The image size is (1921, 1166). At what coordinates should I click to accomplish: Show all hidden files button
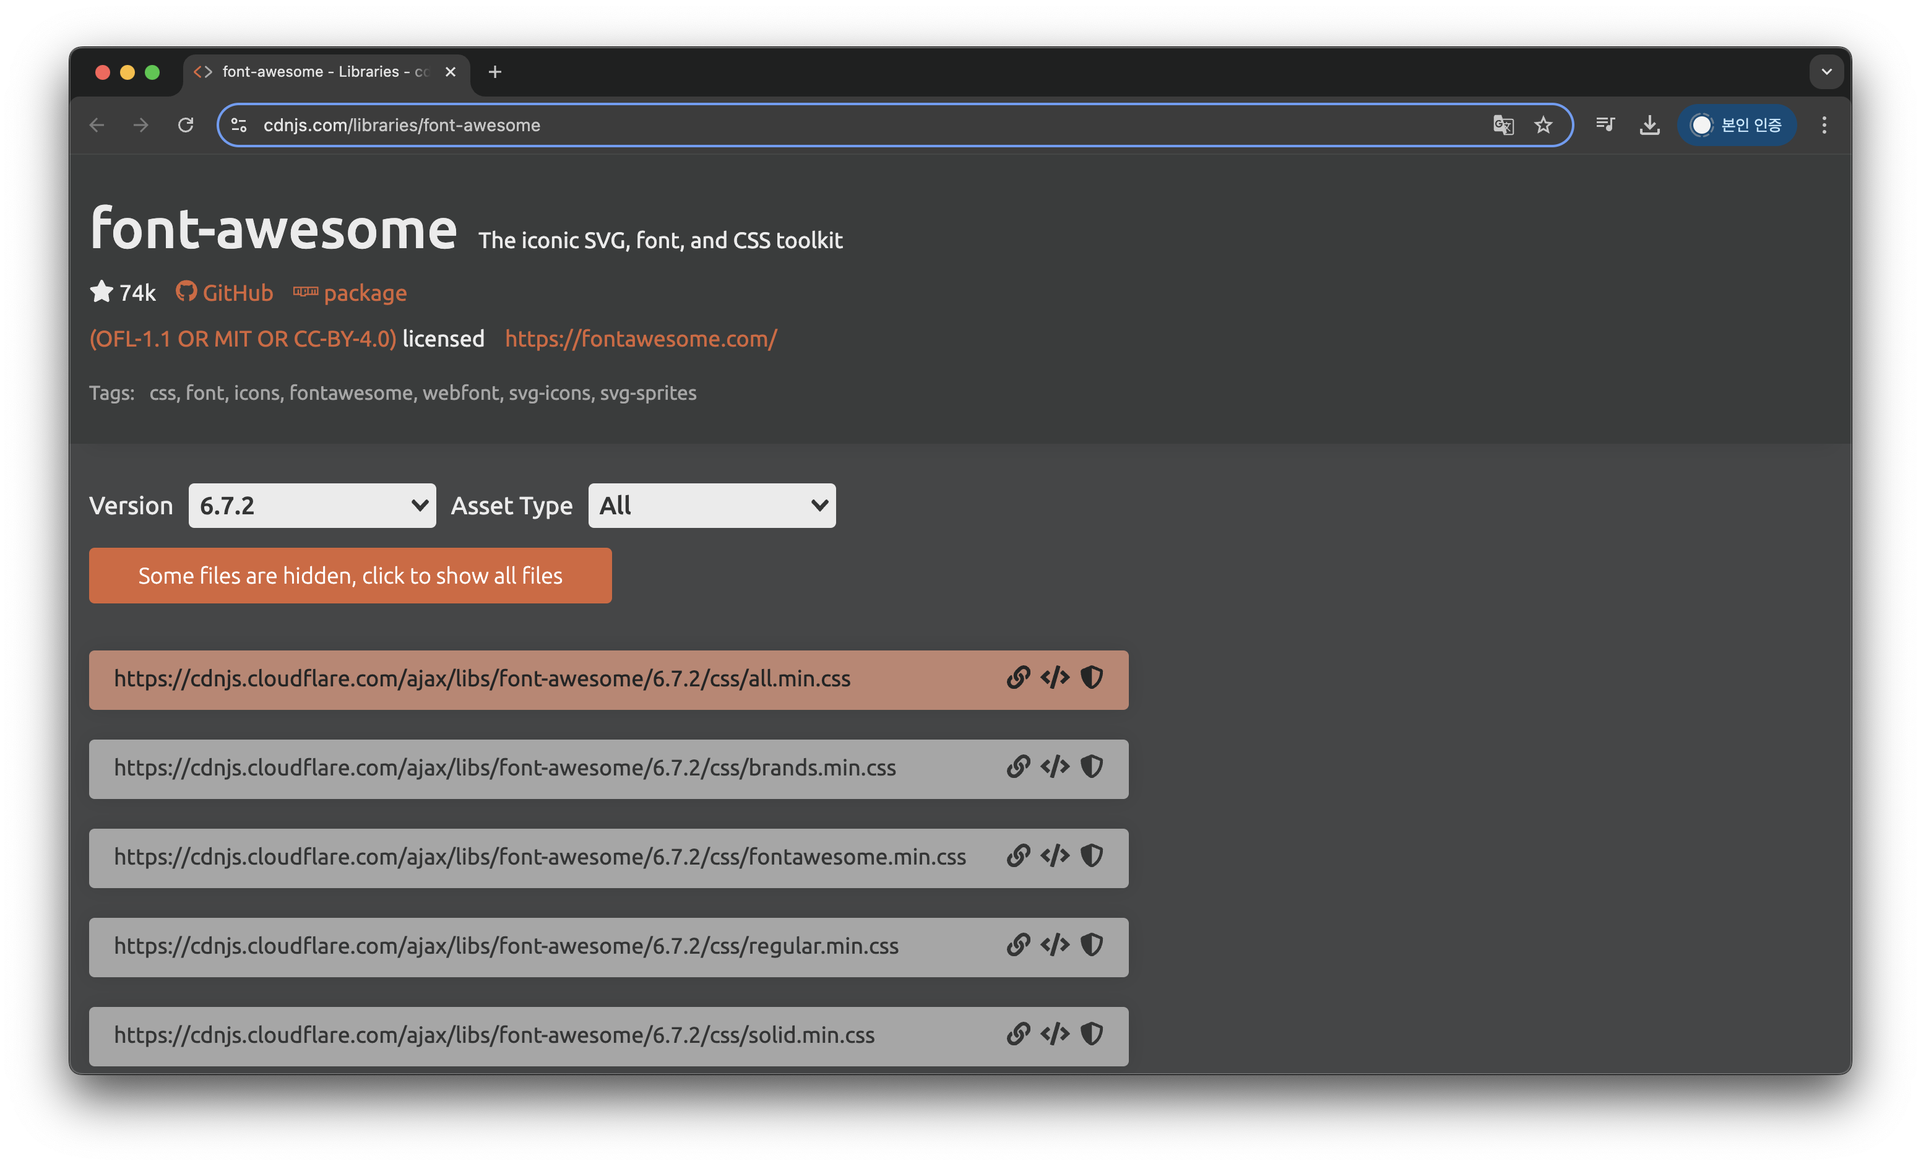tap(350, 575)
